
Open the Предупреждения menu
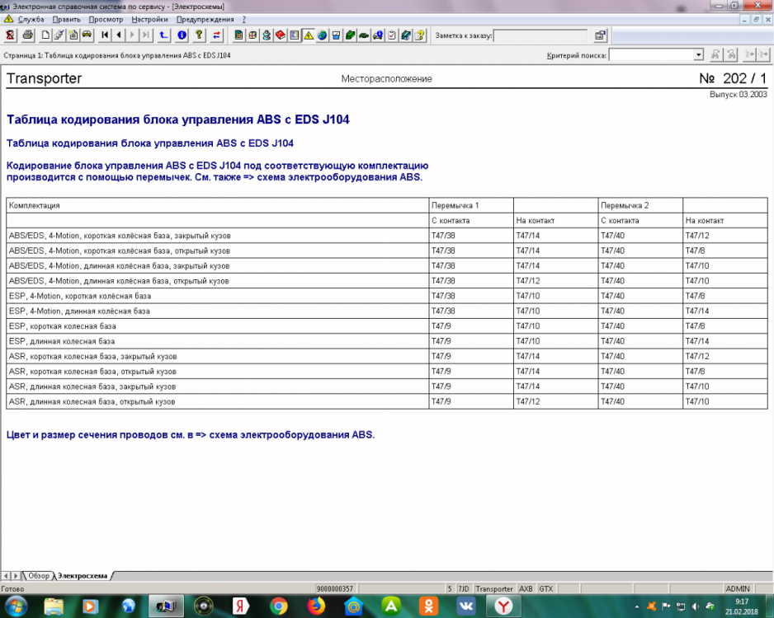pyautogui.click(x=205, y=19)
